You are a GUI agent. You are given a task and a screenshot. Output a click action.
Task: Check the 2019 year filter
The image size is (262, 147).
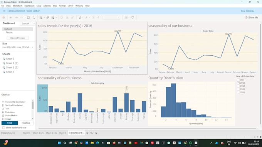pos(238,92)
